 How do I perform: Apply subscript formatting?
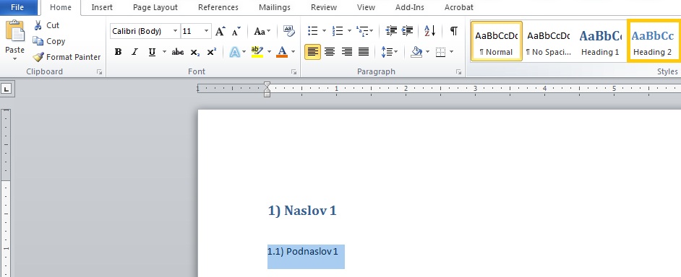pyautogui.click(x=195, y=52)
